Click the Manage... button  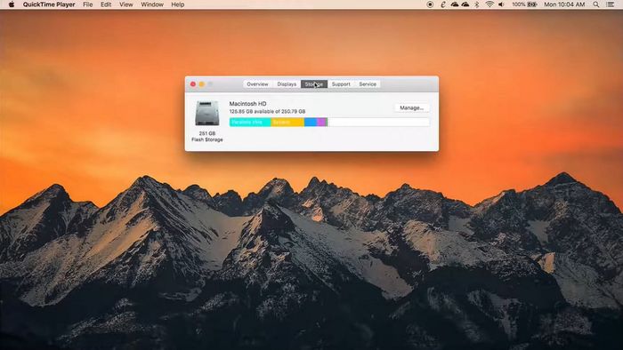click(411, 107)
